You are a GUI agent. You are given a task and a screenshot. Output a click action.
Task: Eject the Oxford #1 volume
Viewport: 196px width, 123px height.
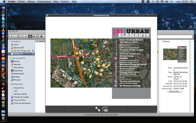tap(33, 54)
